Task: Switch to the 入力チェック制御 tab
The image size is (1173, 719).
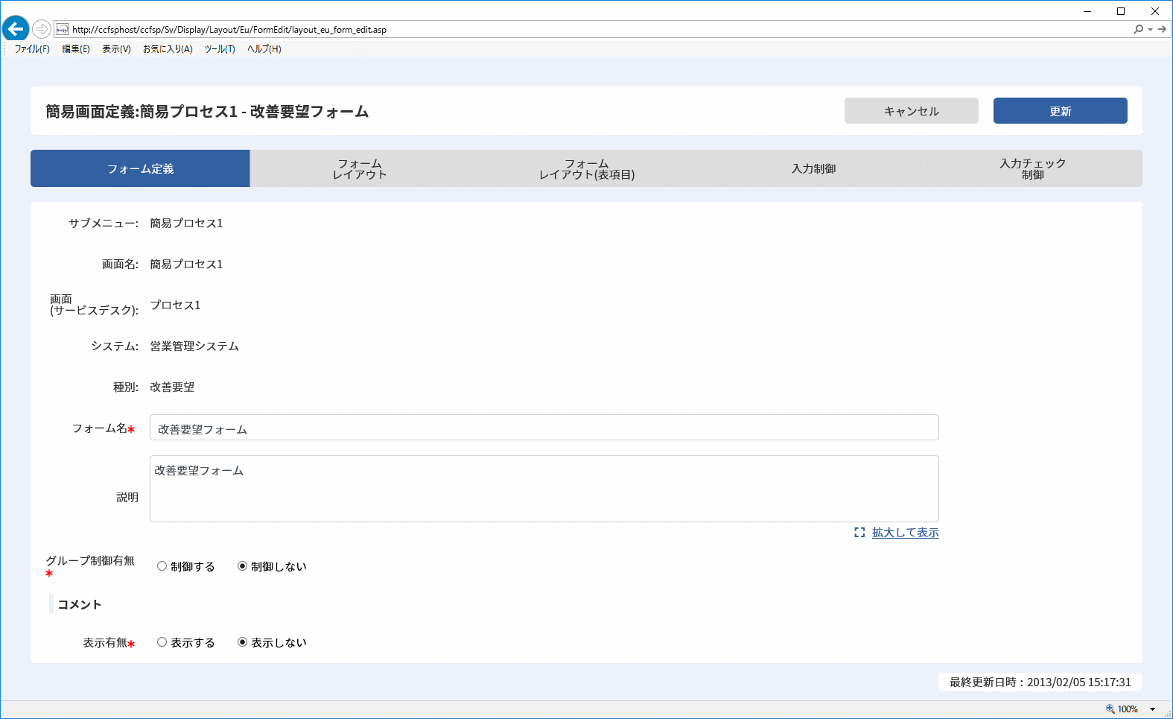Action: (x=1032, y=168)
